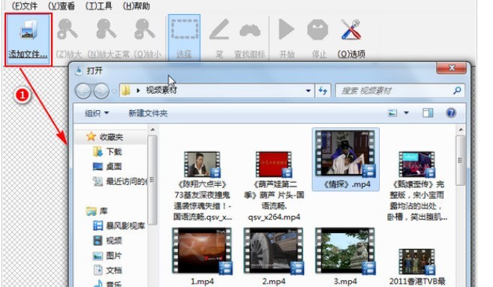Open the (V)查看 menu
The width and height of the screenshot is (493, 287).
[62, 6]
